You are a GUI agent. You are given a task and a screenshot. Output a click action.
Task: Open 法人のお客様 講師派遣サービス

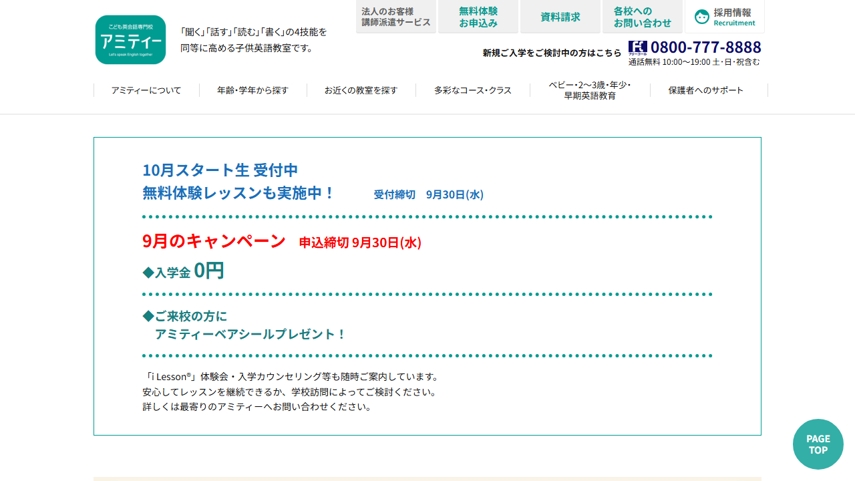click(x=396, y=17)
